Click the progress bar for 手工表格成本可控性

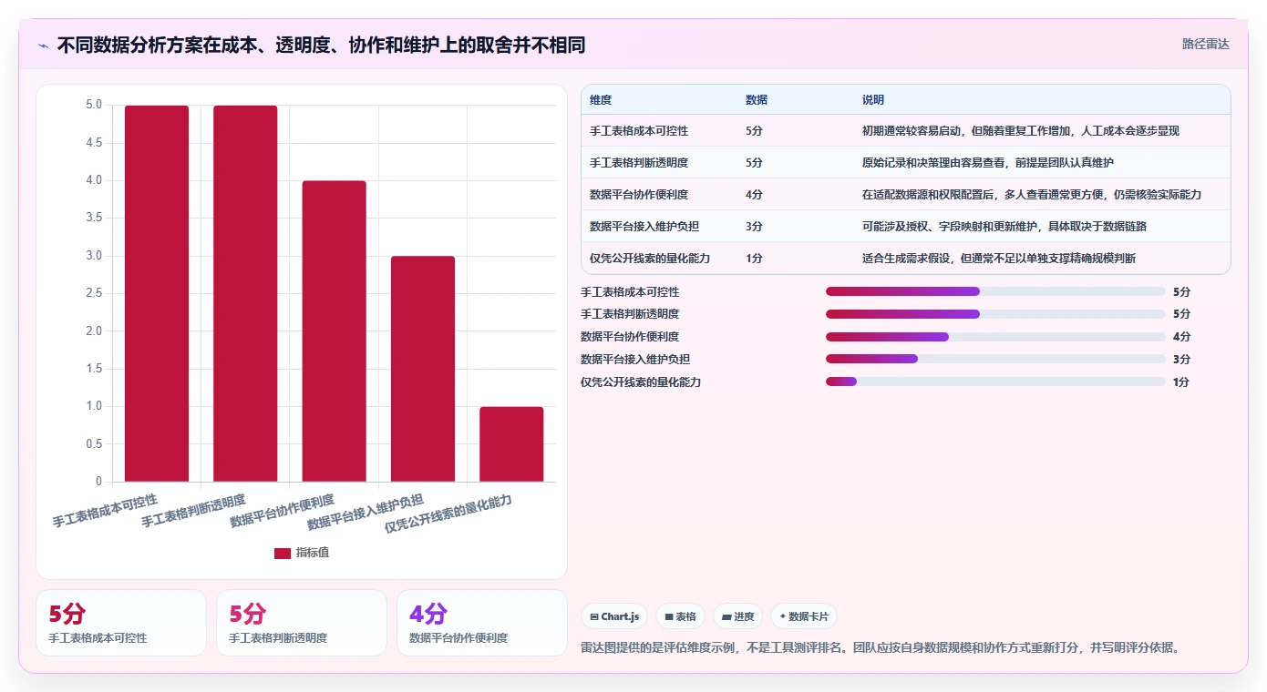click(x=995, y=291)
